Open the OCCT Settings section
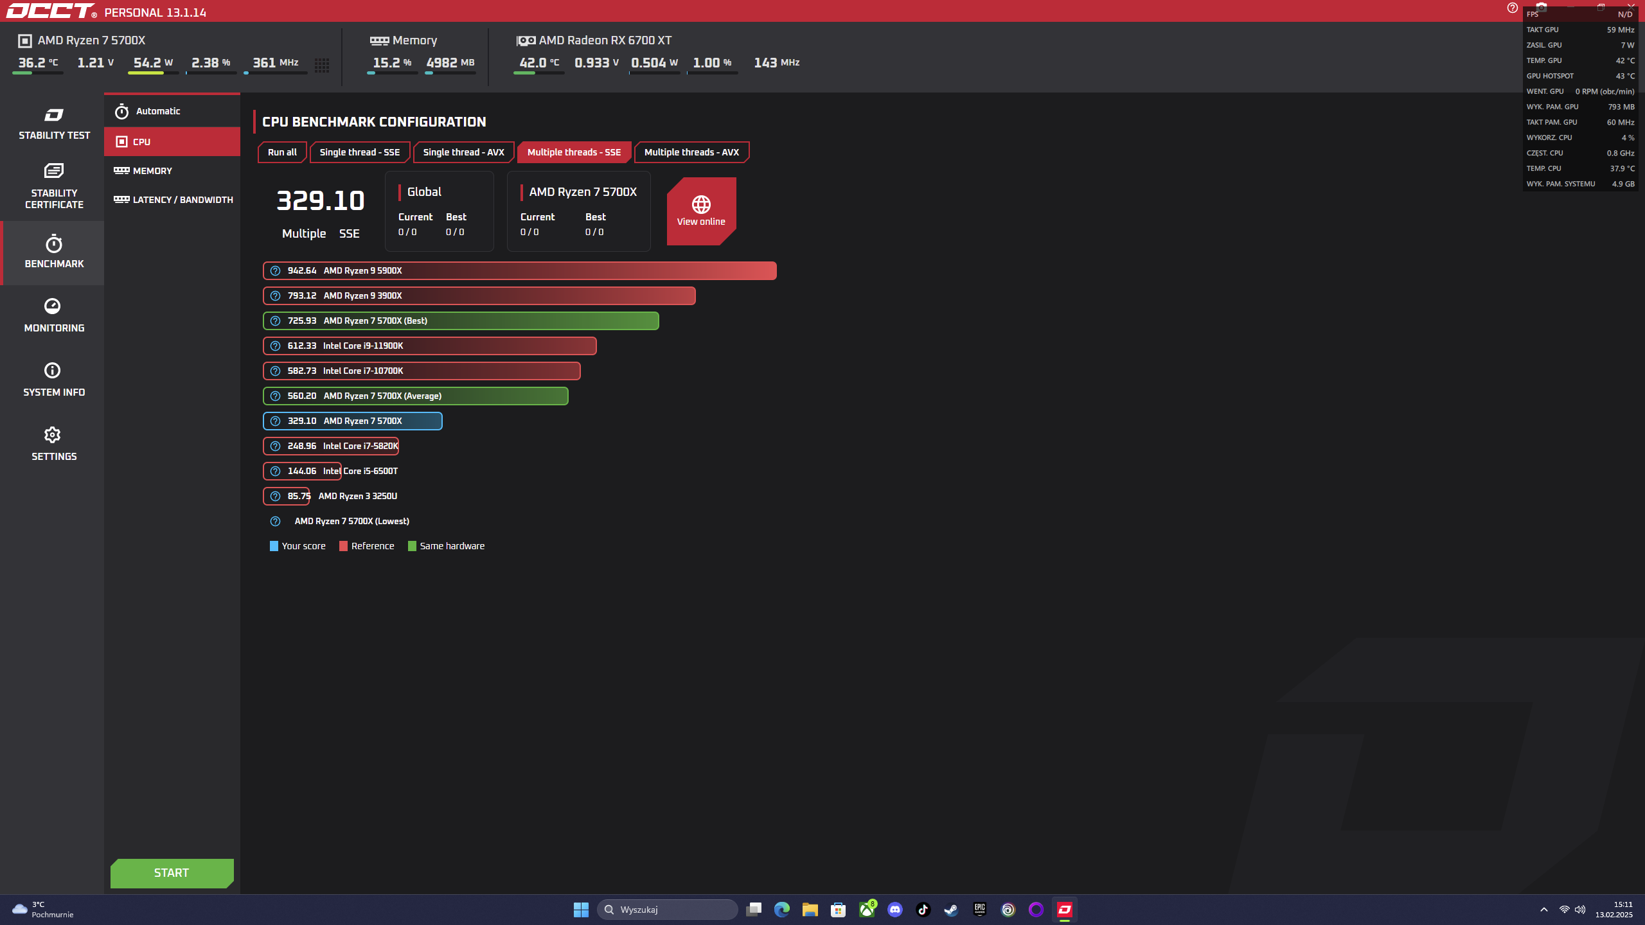Viewport: 1645px width, 925px height. [x=54, y=443]
